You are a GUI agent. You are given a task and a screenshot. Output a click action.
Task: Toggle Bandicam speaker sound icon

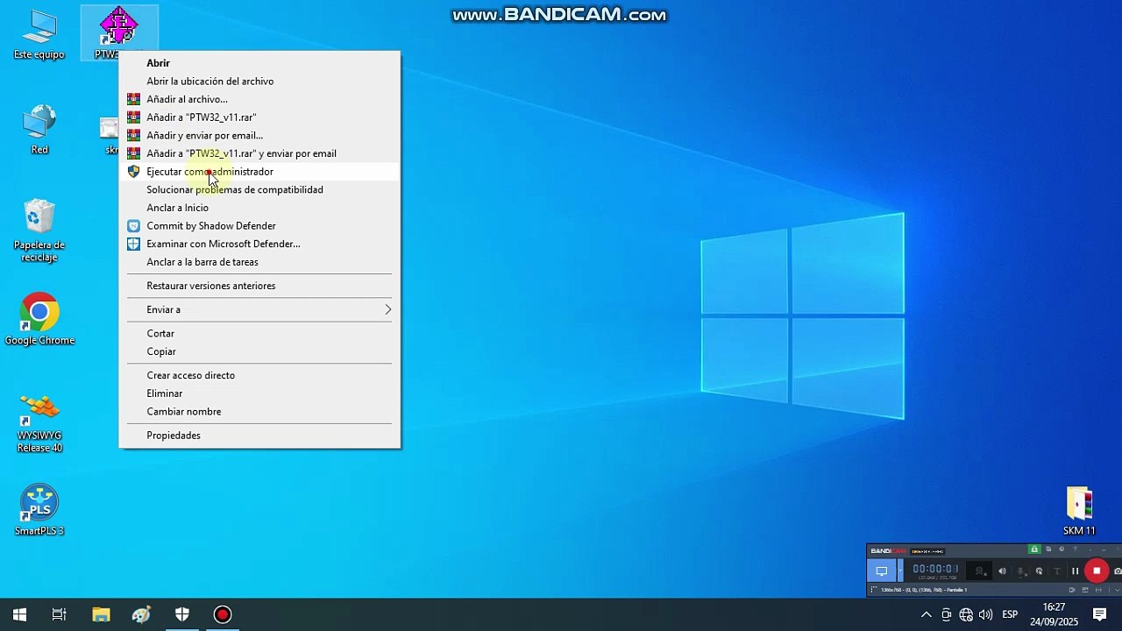[1002, 571]
